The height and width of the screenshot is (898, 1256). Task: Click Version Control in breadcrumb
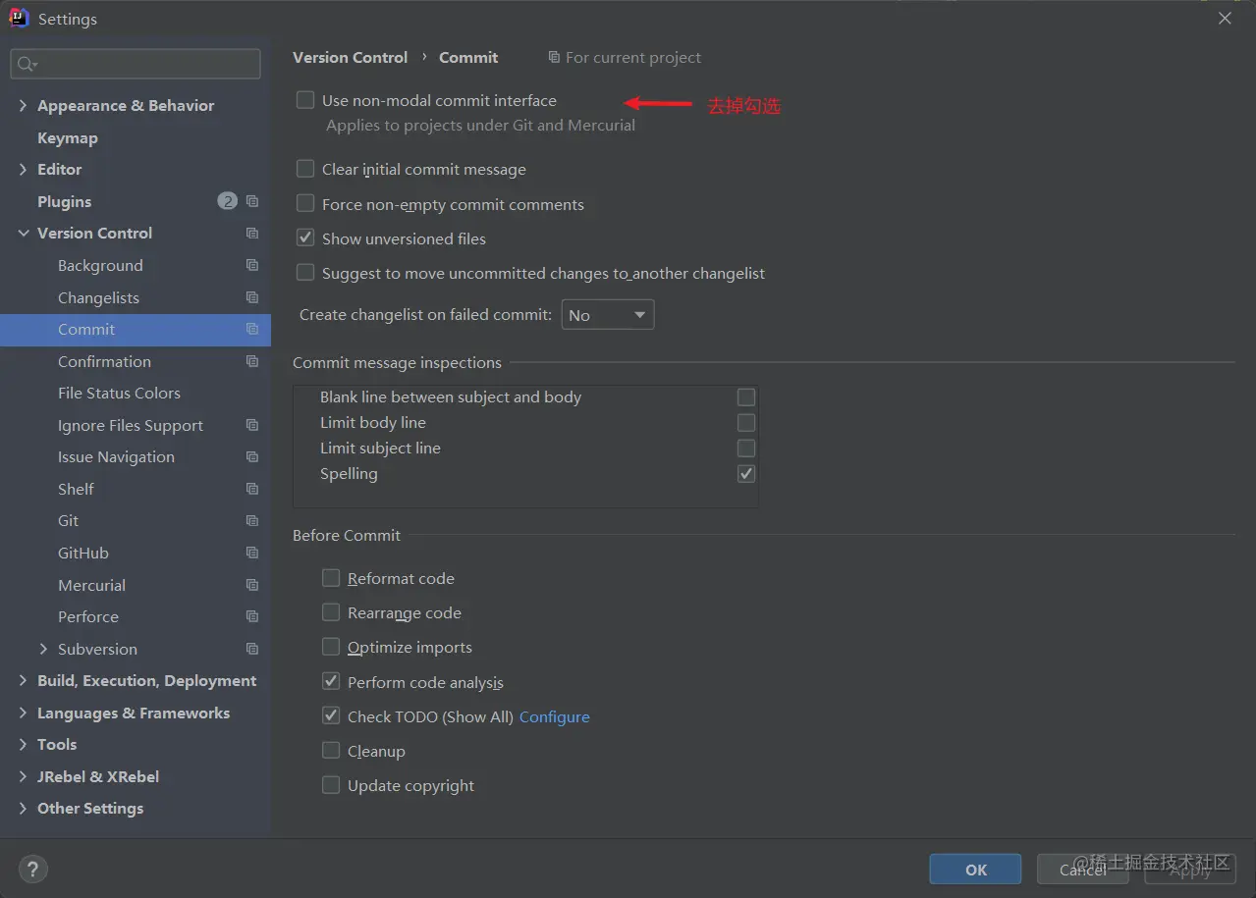click(350, 57)
